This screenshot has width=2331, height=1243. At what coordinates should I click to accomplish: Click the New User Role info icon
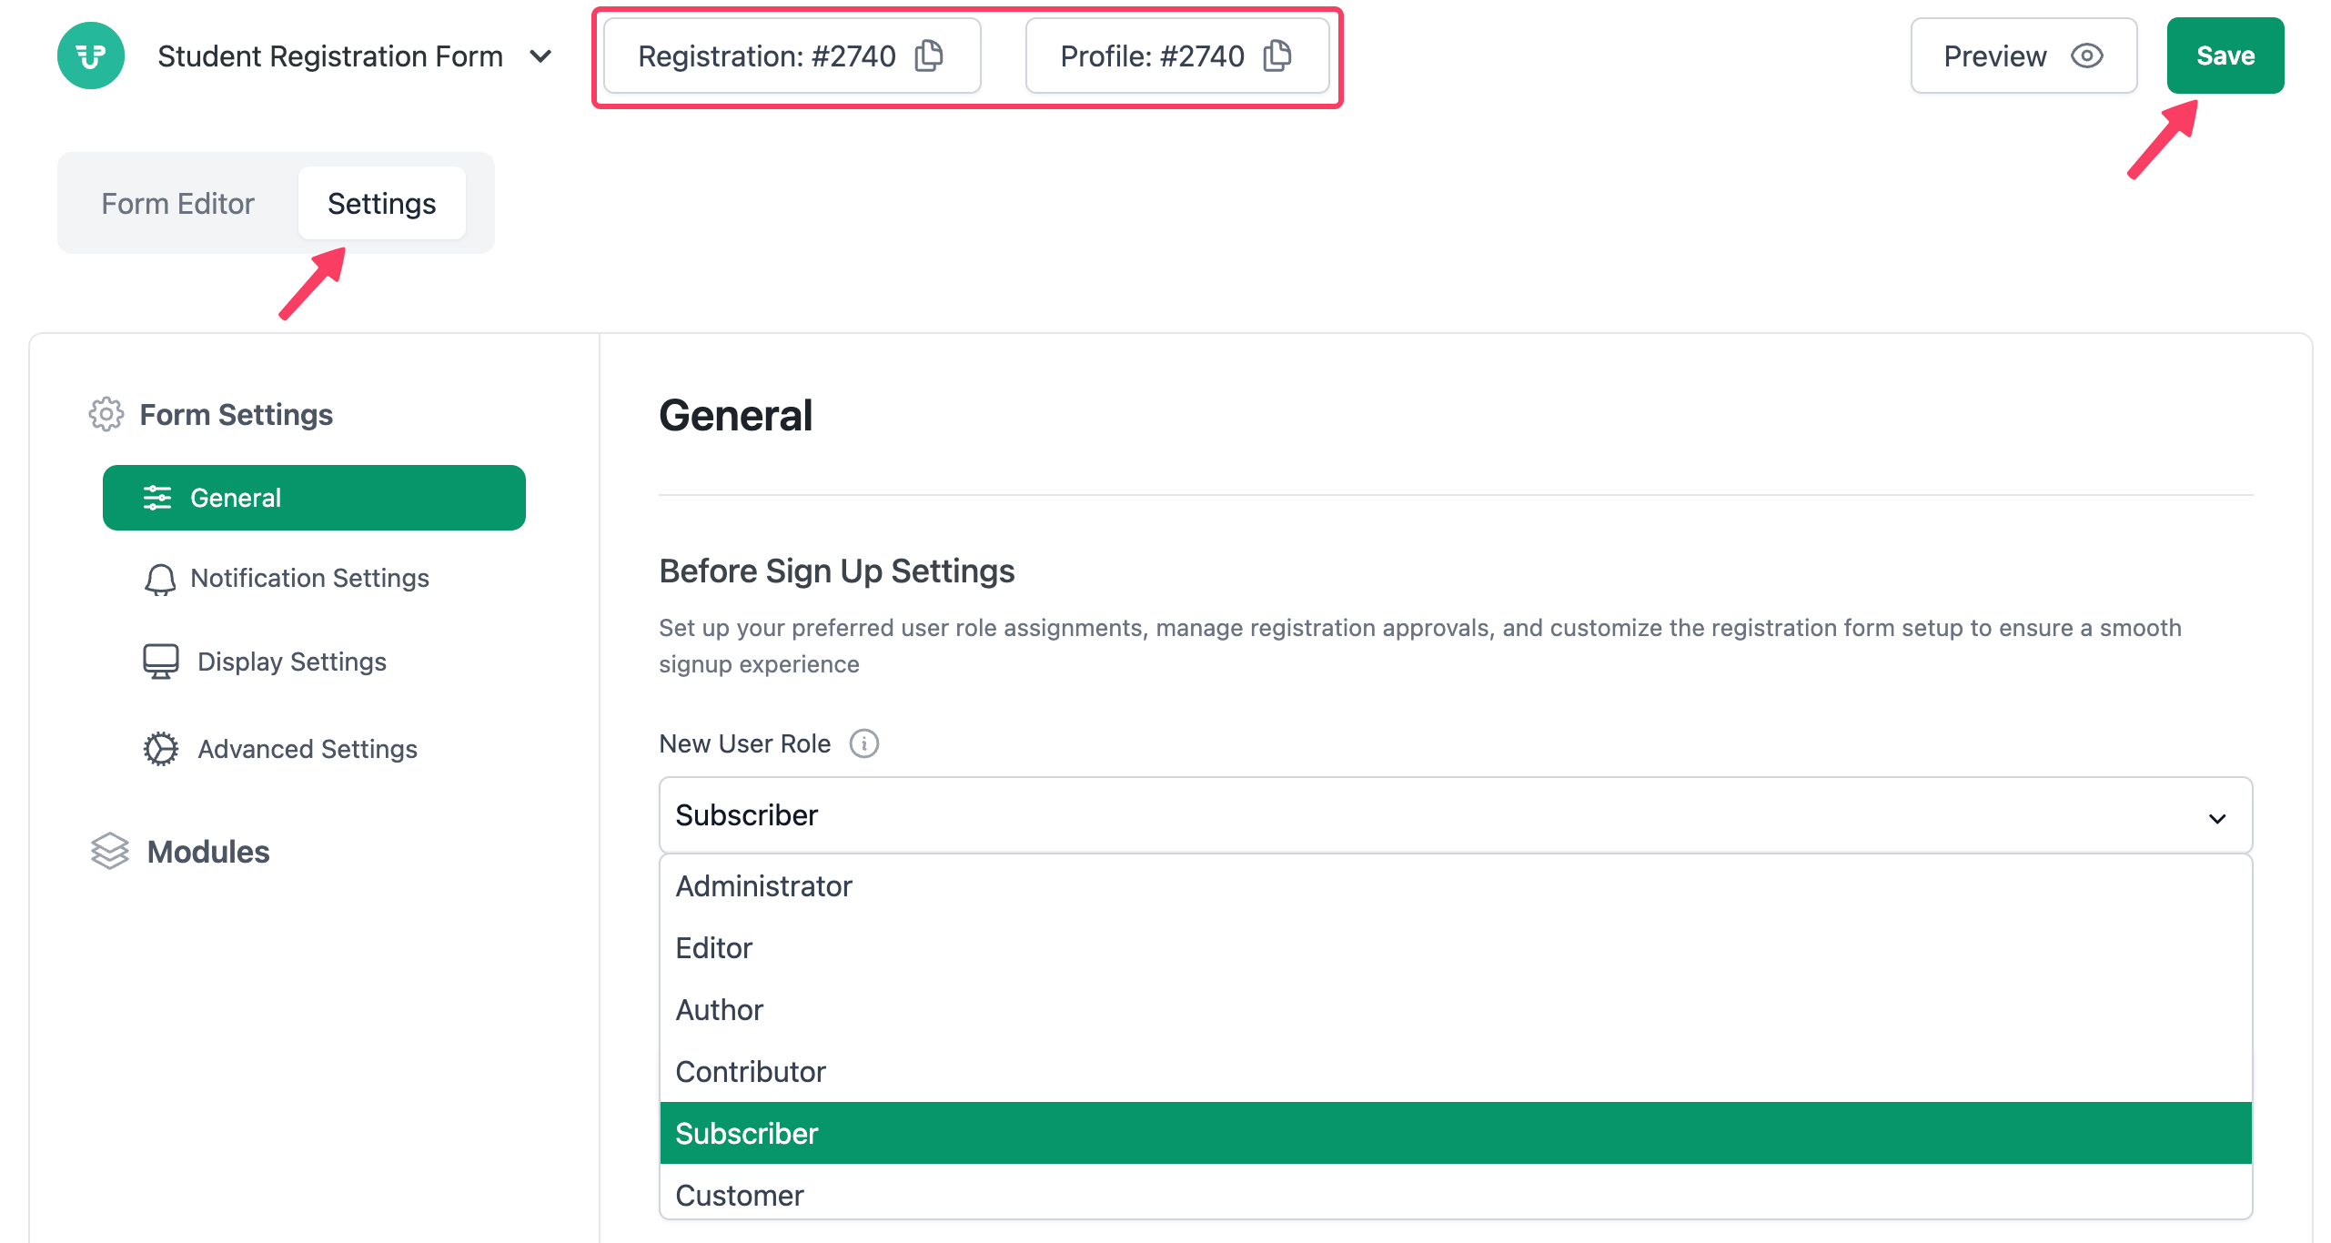(x=863, y=743)
